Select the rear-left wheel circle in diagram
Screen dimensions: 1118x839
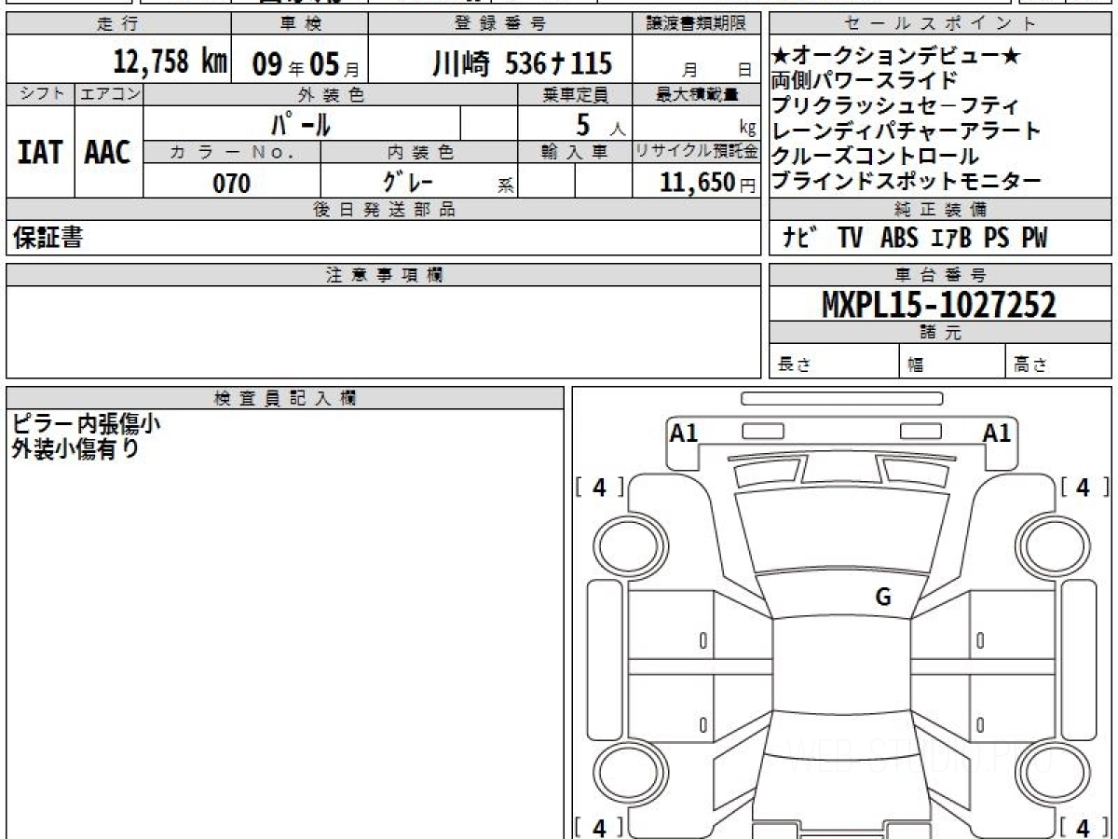click(x=622, y=773)
